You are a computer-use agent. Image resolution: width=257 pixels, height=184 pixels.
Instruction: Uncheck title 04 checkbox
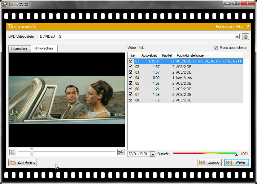(130, 78)
